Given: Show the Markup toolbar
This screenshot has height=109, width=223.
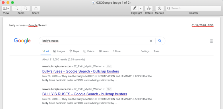Looking at the screenshot, I should (x=160, y=9).
